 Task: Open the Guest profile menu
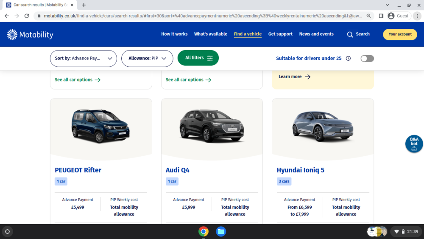coord(399,16)
